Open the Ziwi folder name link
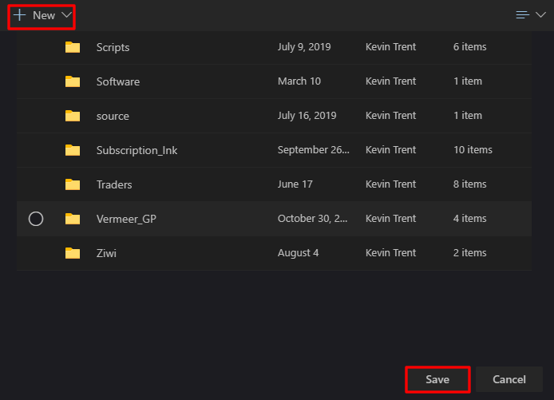554x400 pixels. (x=107, y=253)
